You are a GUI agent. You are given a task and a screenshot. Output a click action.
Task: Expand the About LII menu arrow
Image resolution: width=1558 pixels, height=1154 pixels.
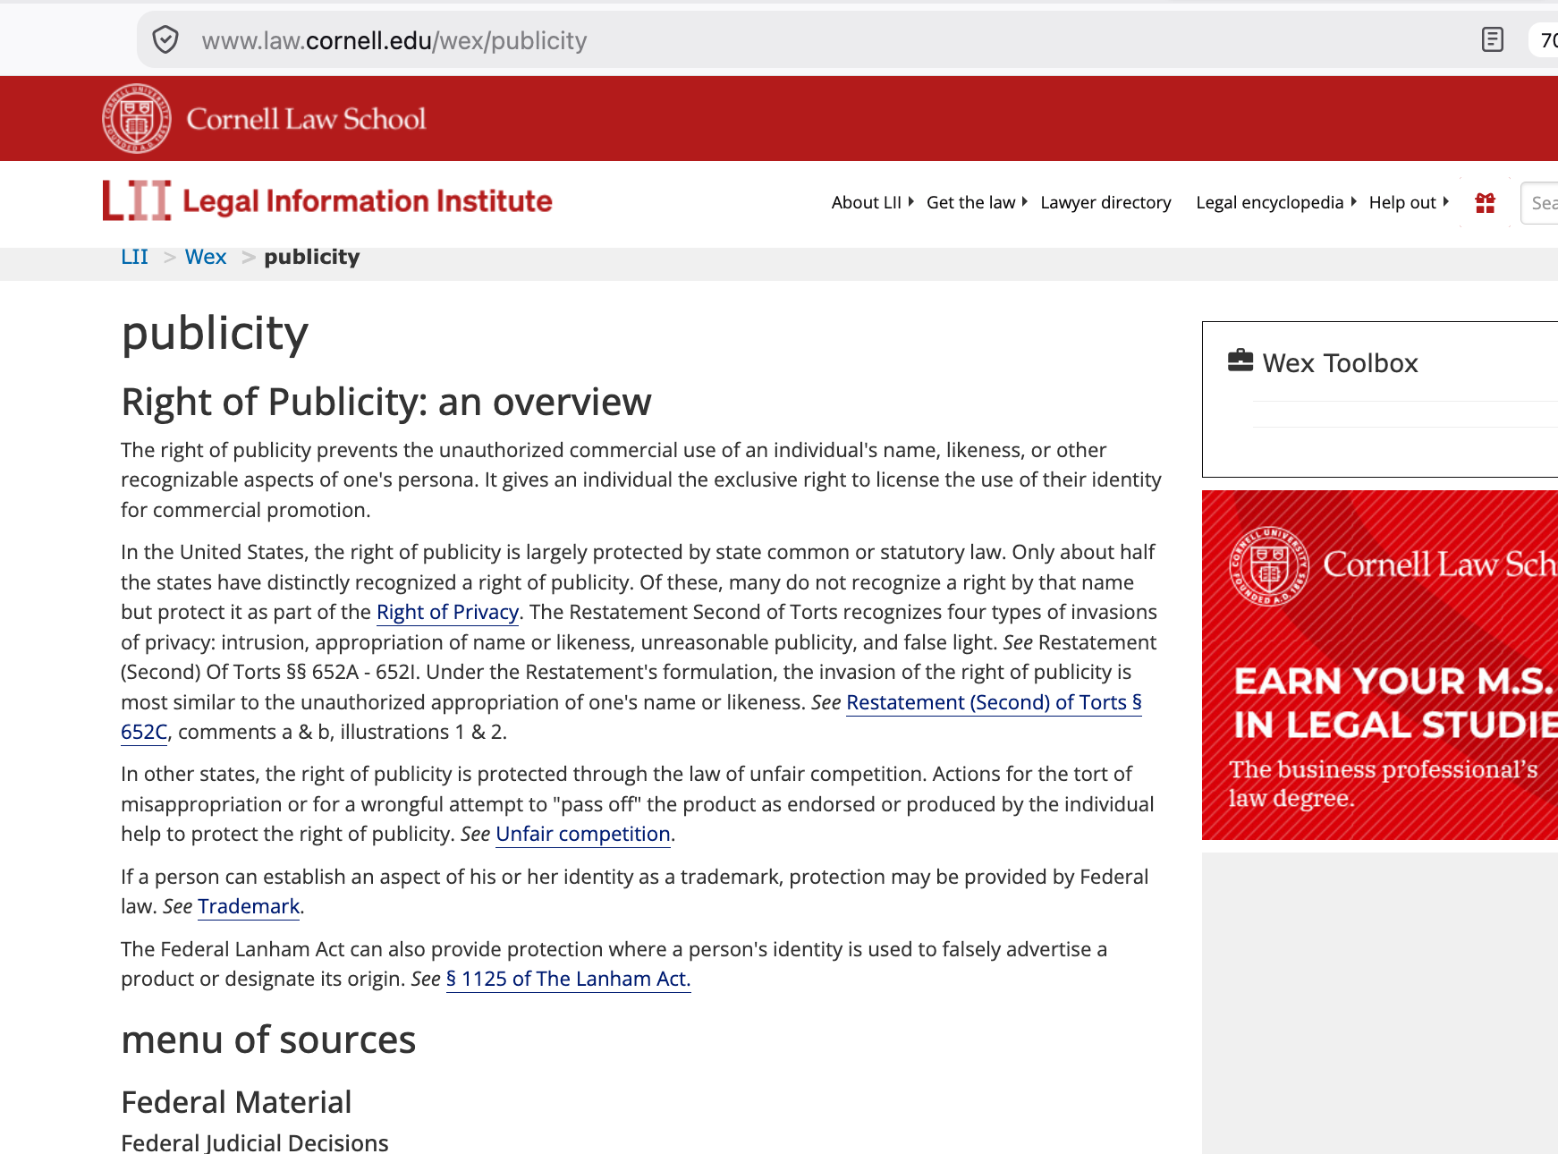[910, 202]
